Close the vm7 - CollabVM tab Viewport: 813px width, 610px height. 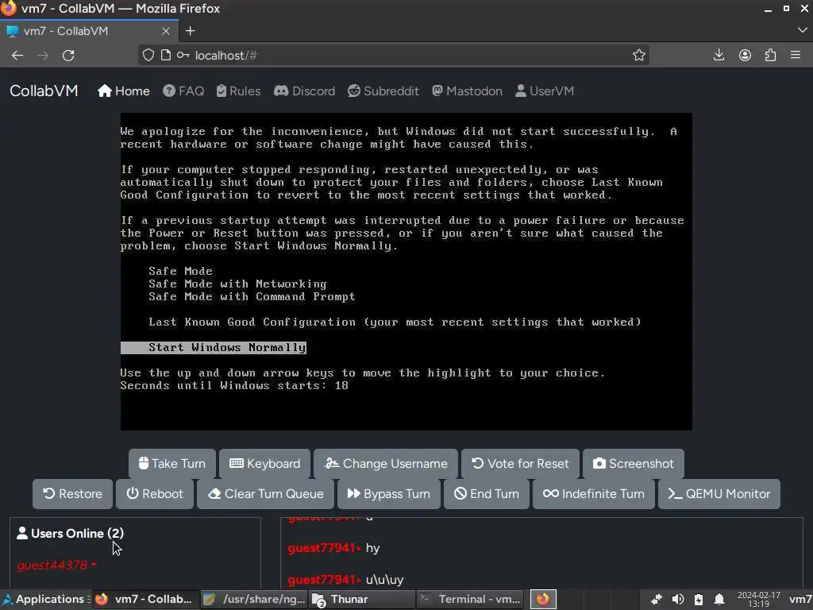tap(166, 31)
